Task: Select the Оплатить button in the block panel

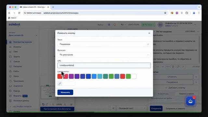Action: [172, 77]
